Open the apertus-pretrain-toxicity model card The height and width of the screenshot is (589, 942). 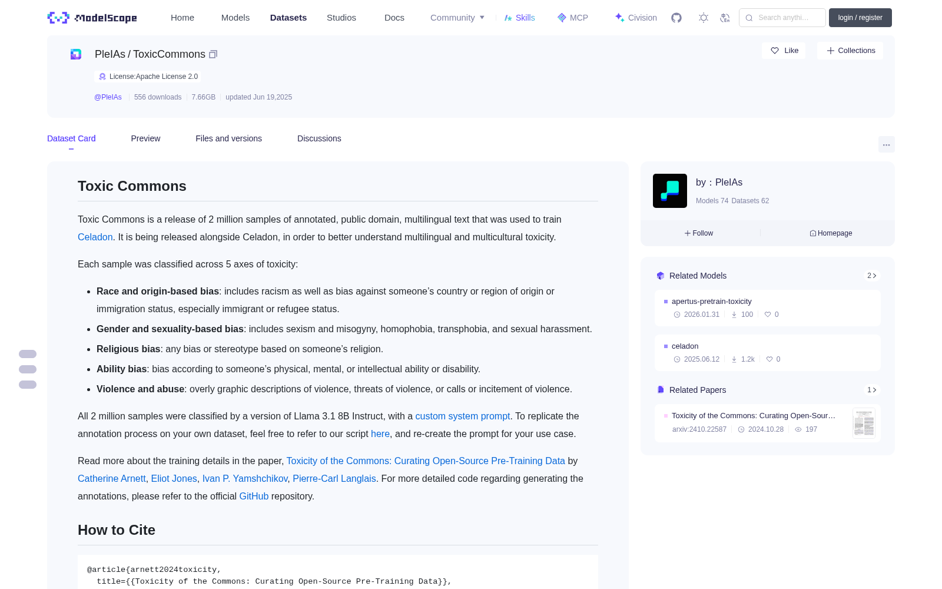[768, 308]
